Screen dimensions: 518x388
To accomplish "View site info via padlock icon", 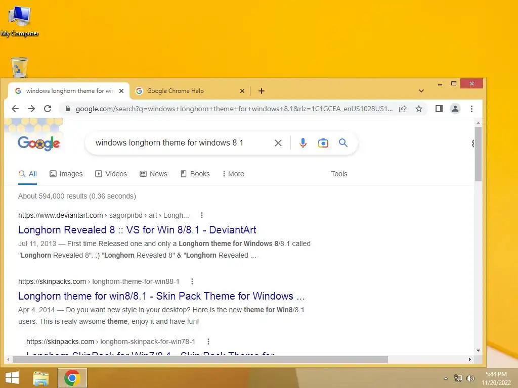I will 68,109.
